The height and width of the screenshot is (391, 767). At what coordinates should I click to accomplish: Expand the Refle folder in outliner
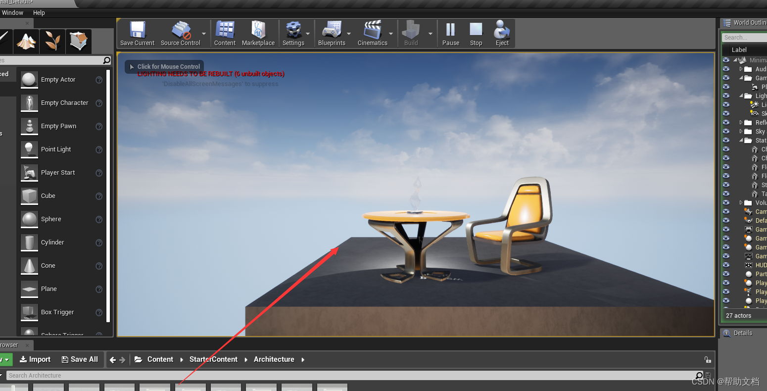[x=741, y=123]
